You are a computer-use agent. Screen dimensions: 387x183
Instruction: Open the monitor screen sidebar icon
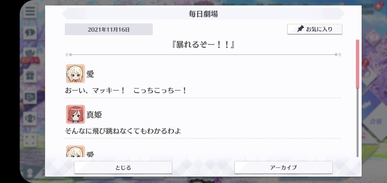pyautogui.click(x=30, y=97)
